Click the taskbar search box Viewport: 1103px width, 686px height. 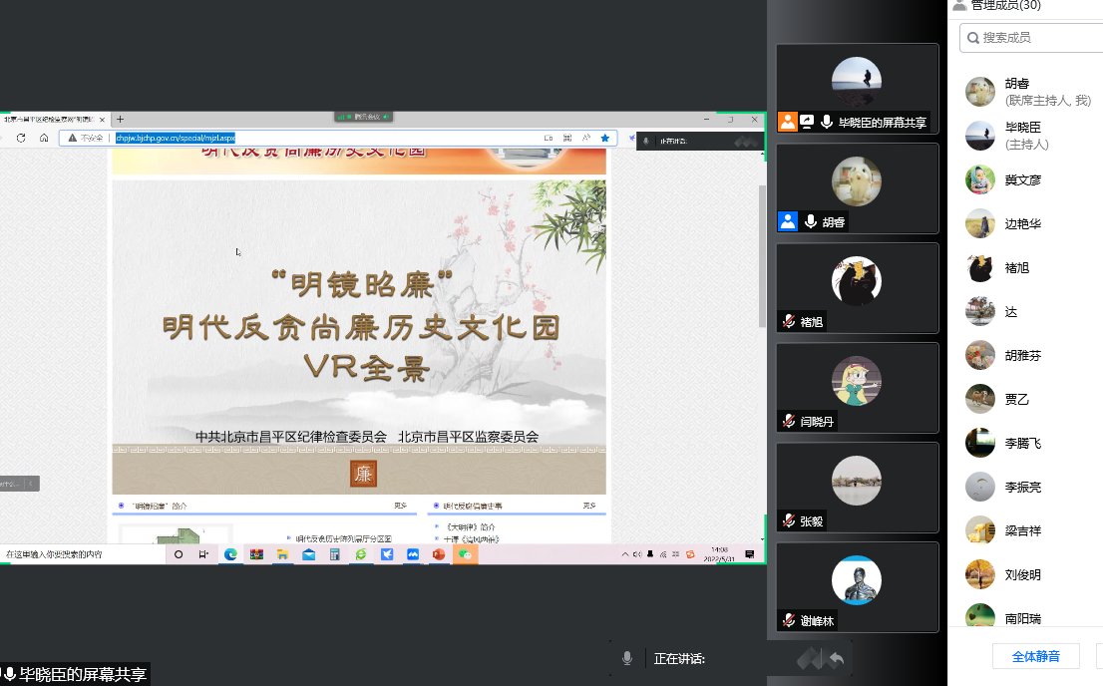click(83, 554)
